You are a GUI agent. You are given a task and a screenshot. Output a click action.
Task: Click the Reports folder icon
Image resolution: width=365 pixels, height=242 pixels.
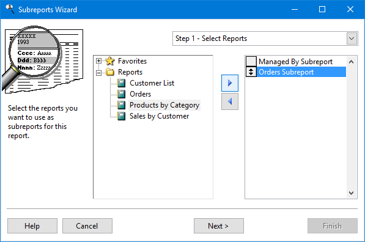[x=110, y=72]
